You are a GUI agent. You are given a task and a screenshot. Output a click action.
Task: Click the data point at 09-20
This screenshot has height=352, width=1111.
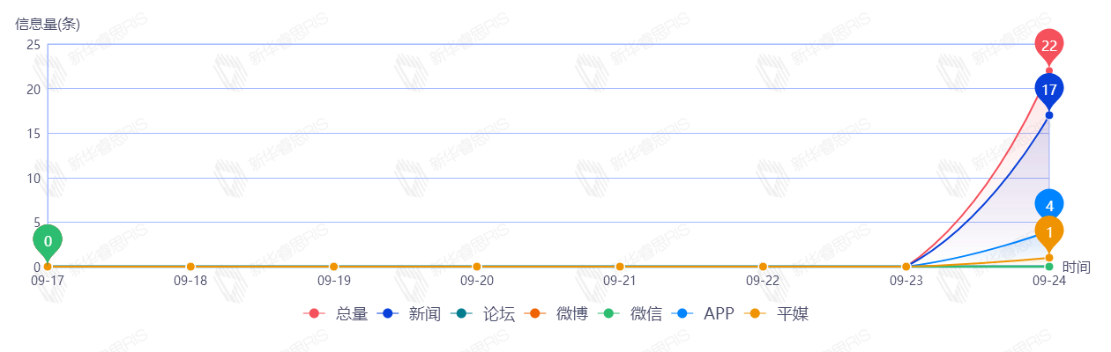pos(477,267)
